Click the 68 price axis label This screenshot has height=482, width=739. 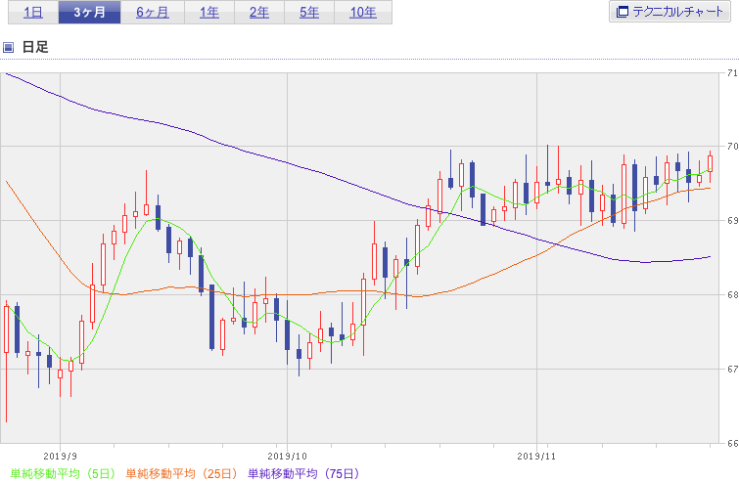click(x=732, y=294)
